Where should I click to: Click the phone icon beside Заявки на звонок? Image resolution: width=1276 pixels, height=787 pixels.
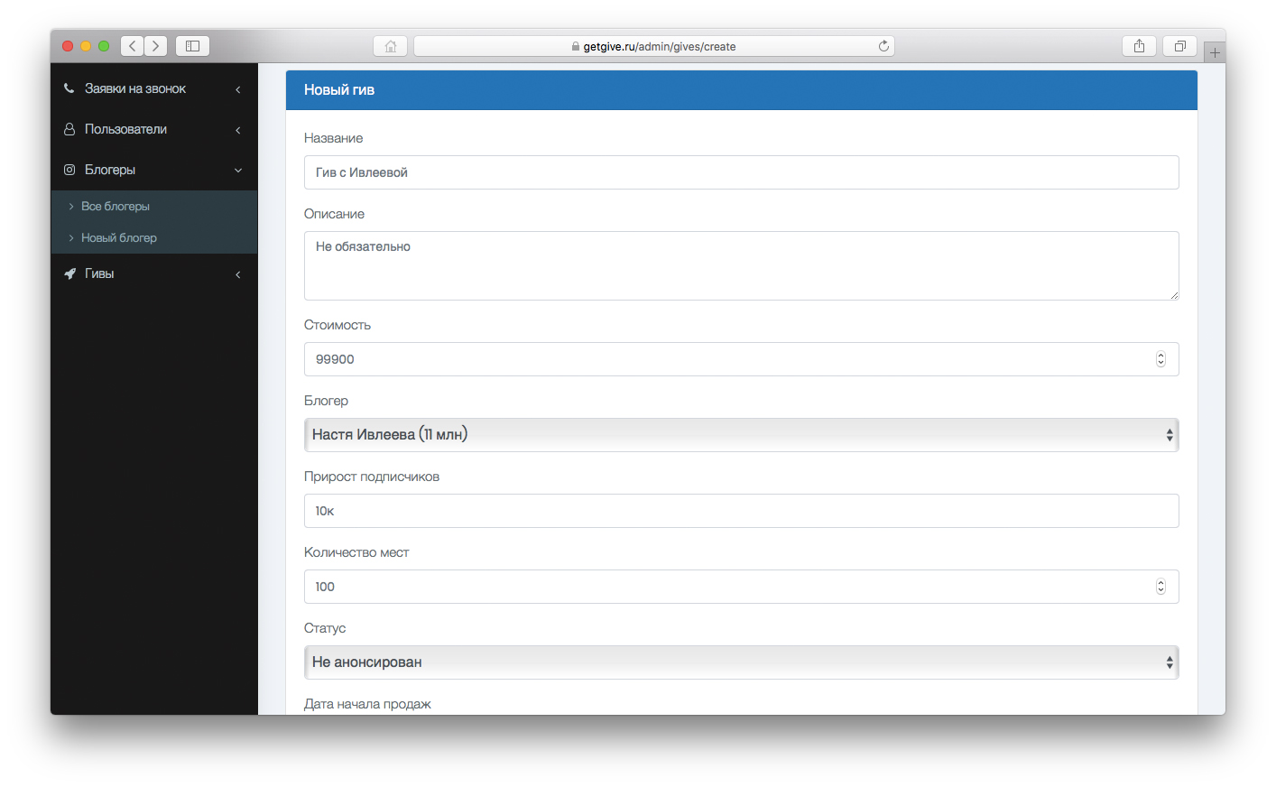click(x=69, y=88)
